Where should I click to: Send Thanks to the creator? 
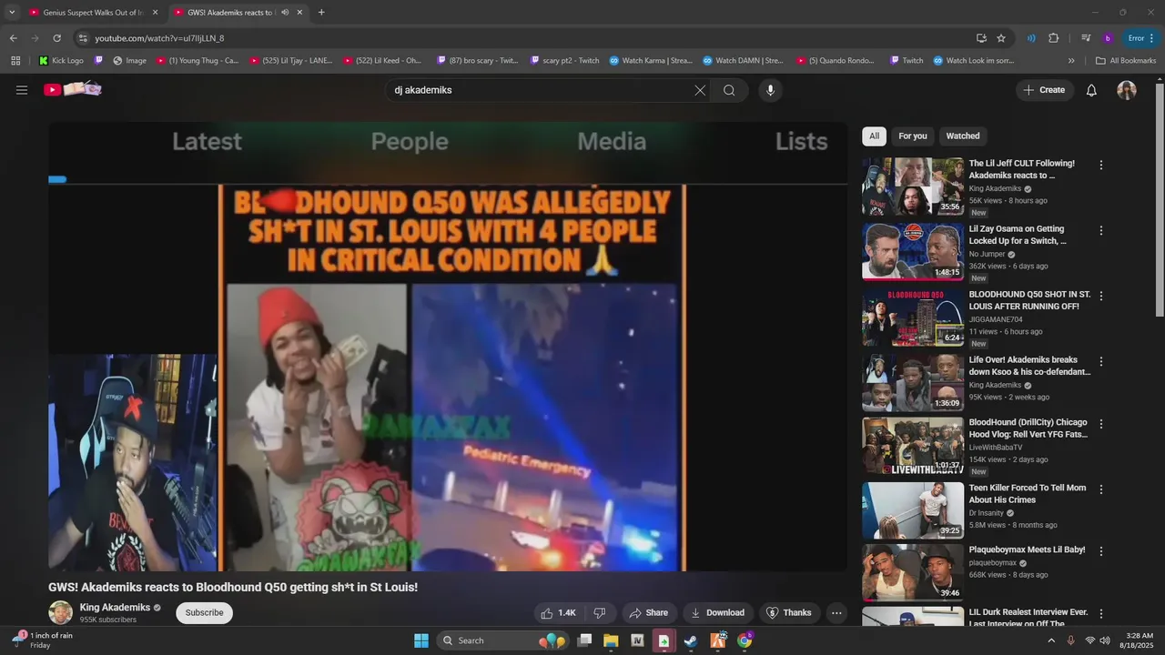click(788, 613)
